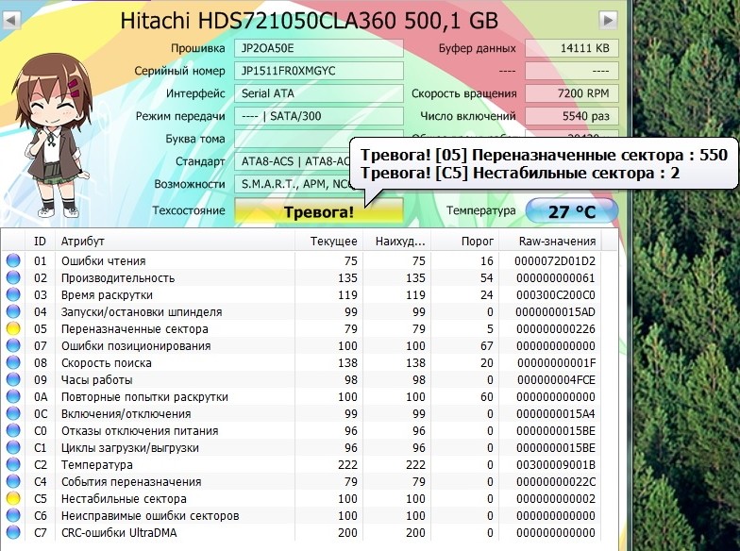
Task: Click the 27 °C temperature indicator
Action: pos(572,211)
